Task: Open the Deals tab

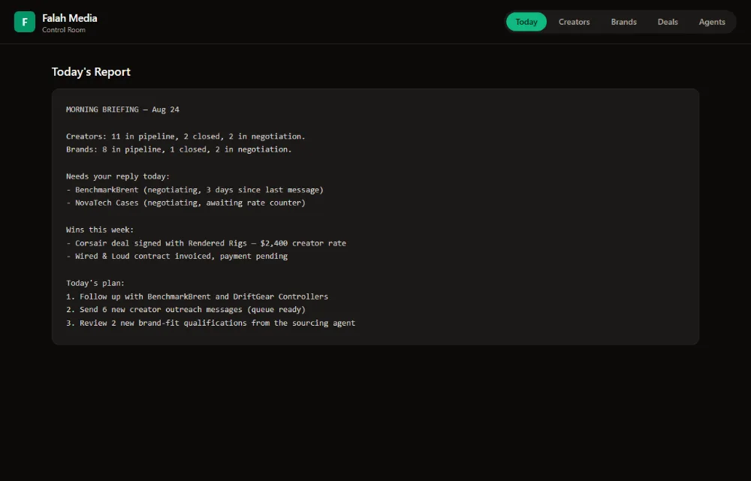Action: point(667,22)
